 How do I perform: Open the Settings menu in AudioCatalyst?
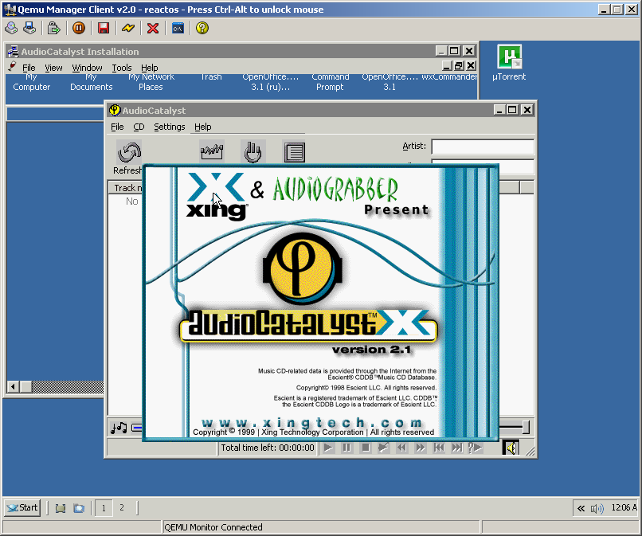click(169, 127)
